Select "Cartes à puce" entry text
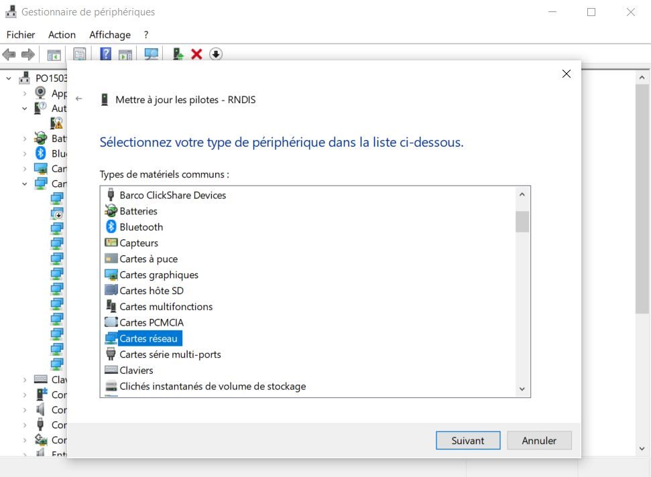 pyautogui.click(x=149, y=259)
